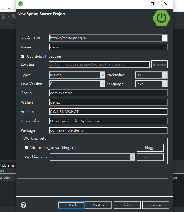
Task: Click the Group field com.example
Action: pos(108,93)
